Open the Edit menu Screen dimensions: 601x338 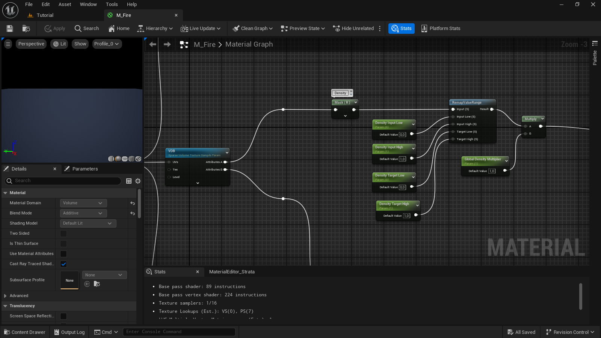(45, 5)
